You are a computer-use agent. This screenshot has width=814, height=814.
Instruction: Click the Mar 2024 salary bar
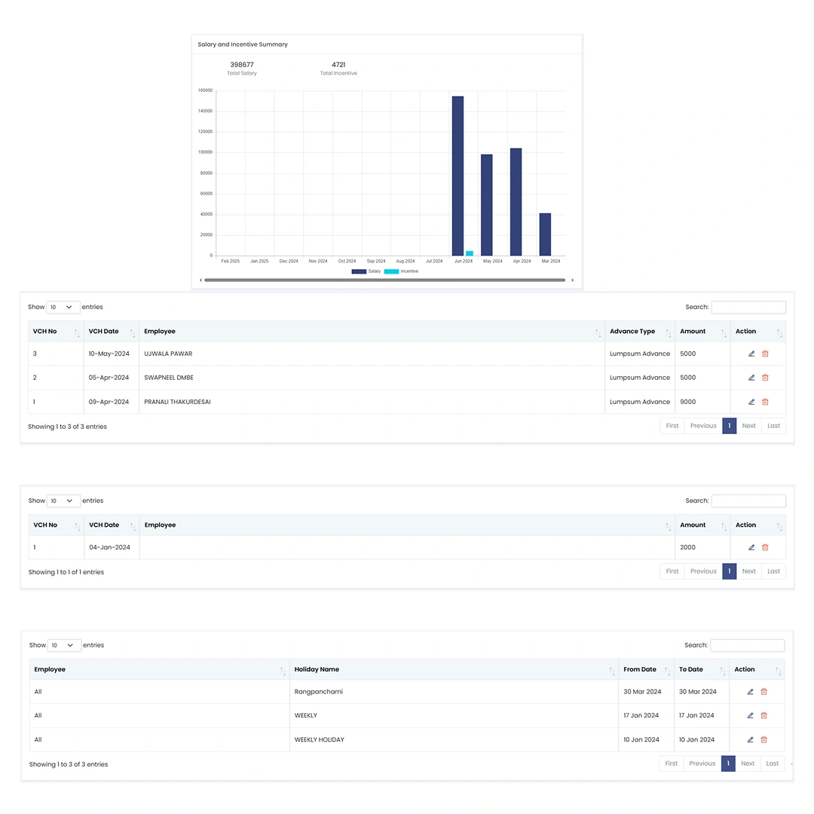(x=545, y=234)
